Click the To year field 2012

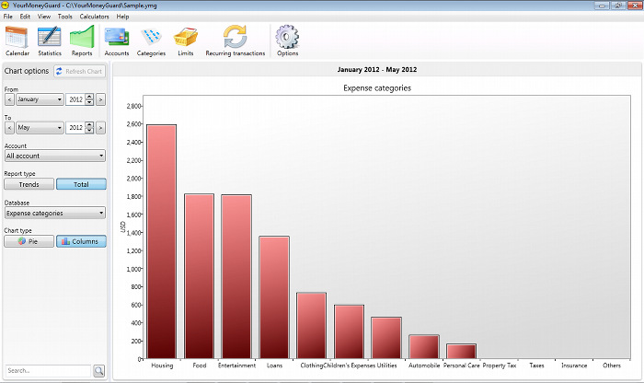pos(75,127)
